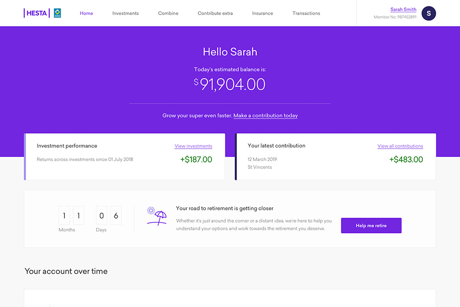
Task: Open the user avatar with letter S
Action: coord(429,13)
